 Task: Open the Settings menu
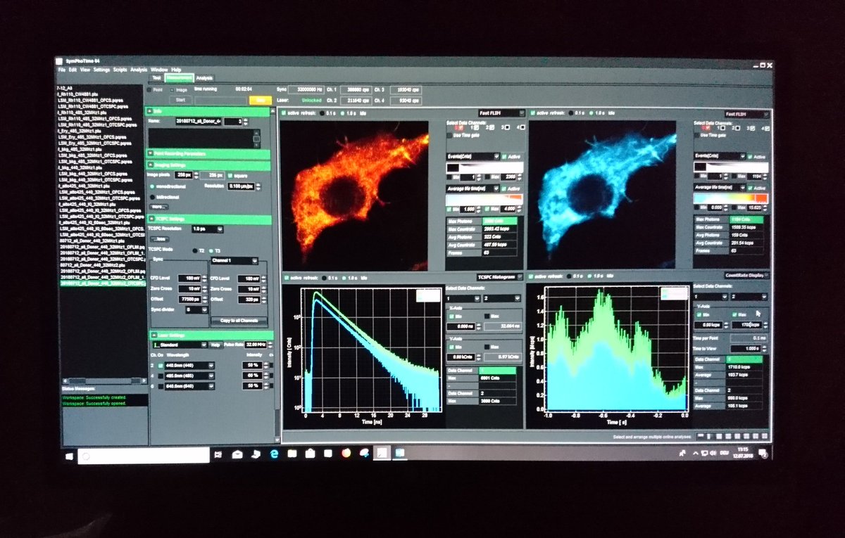pyautogui.click(x=101, y=70)
